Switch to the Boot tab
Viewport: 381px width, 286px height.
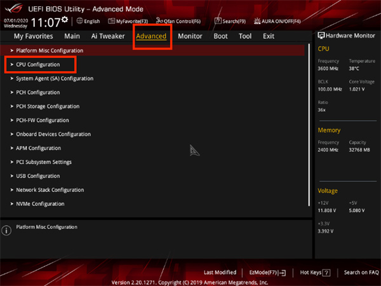(220, 36)
